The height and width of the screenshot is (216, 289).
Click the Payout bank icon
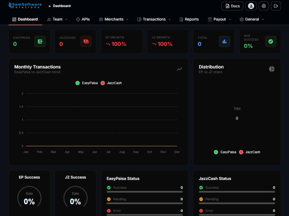click(x=210, y=19)
